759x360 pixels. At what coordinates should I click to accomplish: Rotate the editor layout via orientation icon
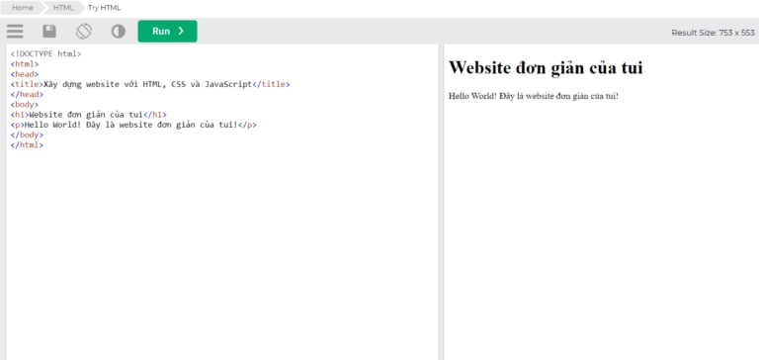(84, 32)
